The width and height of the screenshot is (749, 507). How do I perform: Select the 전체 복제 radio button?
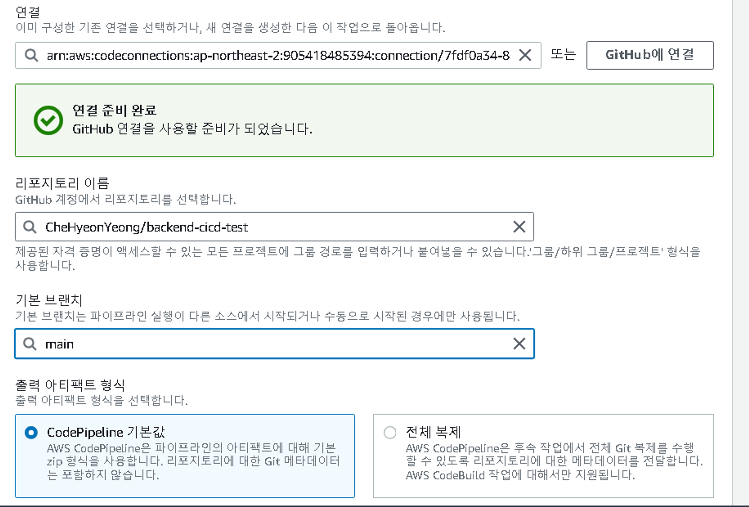tap(389, 432)
